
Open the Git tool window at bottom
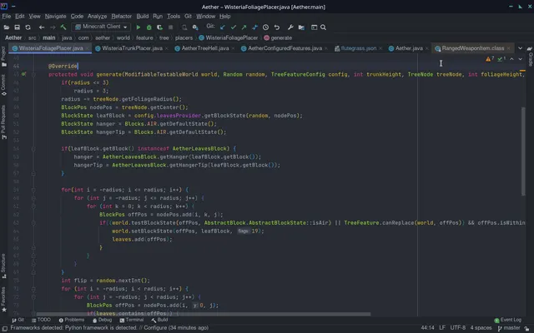(18, 320)
